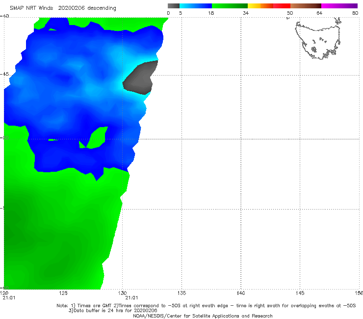Click the swath time "21:01" under longitude 120
Screen dimensions: 363x319
click(9, 298)
